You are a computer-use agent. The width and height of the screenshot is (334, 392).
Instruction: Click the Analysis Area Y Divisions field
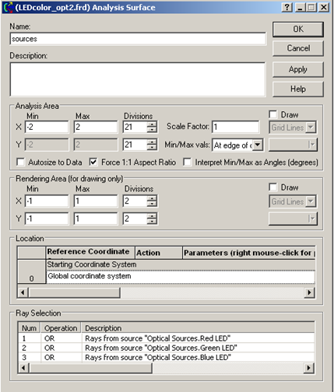pos(135,145)
